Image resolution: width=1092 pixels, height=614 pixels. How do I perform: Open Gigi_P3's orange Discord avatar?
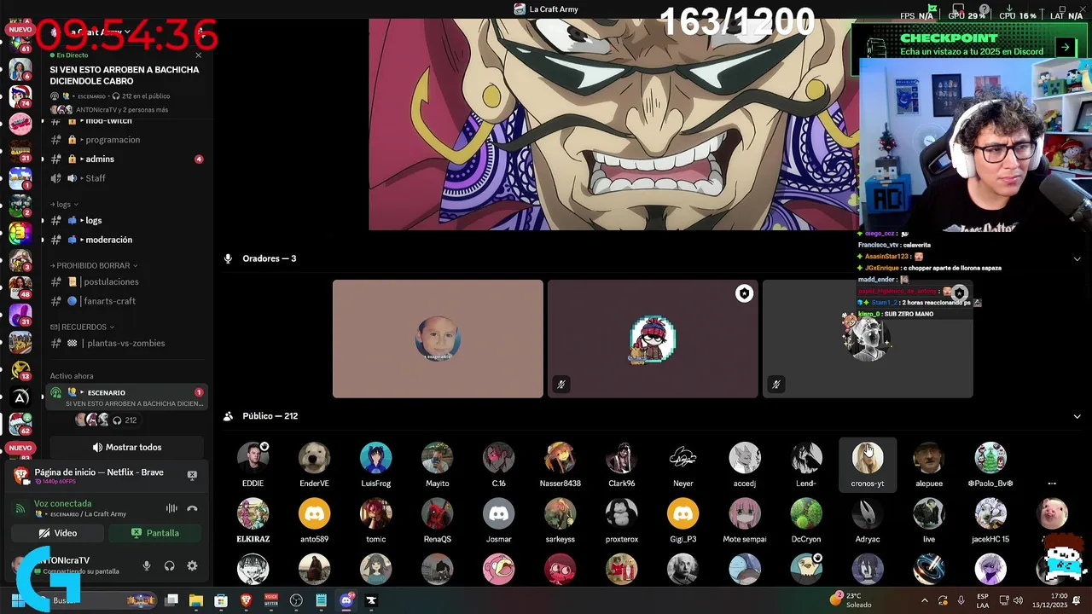(x=682, y=514)
